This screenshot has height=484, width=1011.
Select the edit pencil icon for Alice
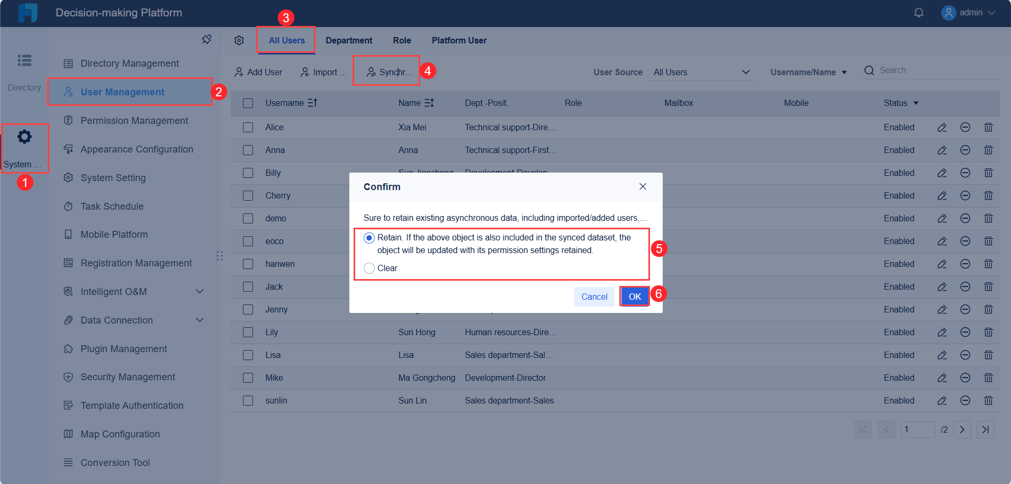click(x=942, y=127)
